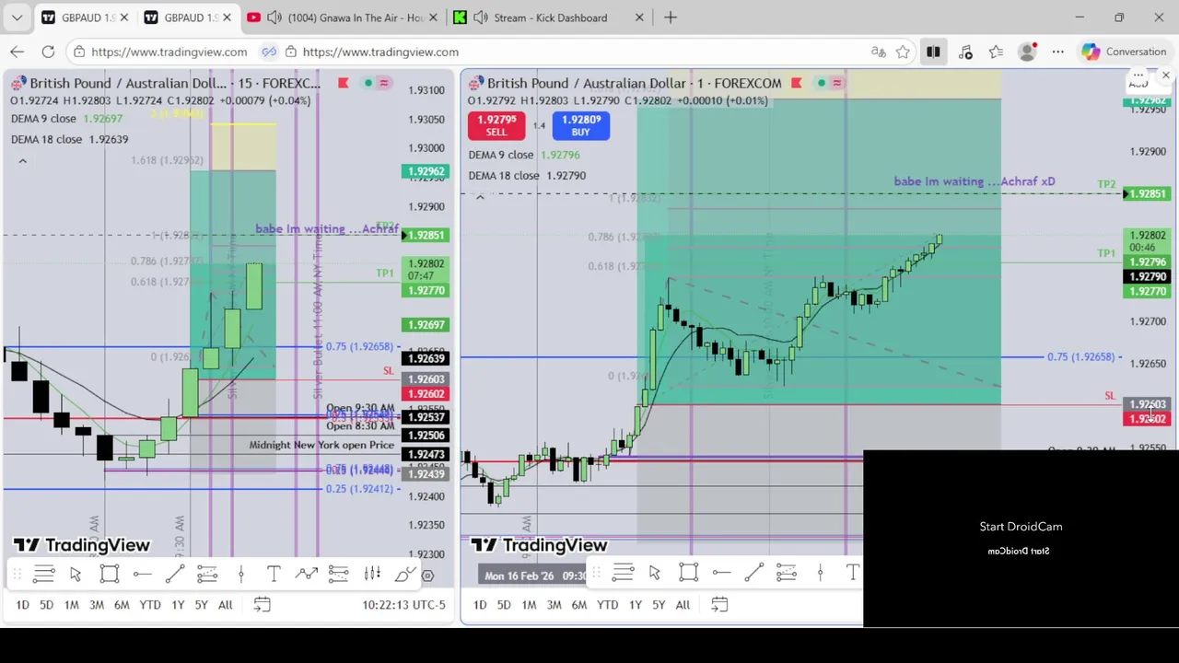This screenshot has height=663, width=1179.
Task: Refresh the current page
Action: [x=48, y=52]
